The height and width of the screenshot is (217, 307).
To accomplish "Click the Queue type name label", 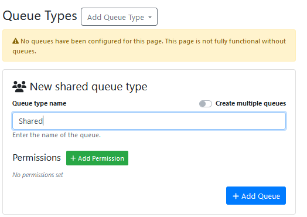I will [x=39, y=103].
